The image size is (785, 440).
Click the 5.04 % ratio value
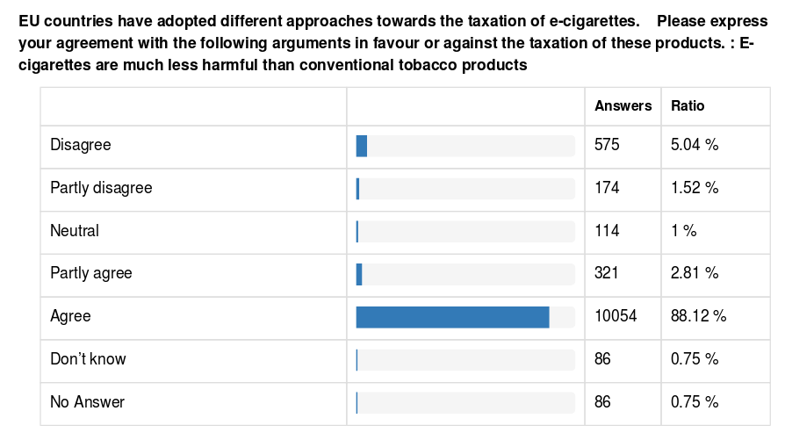click(695, 145)
